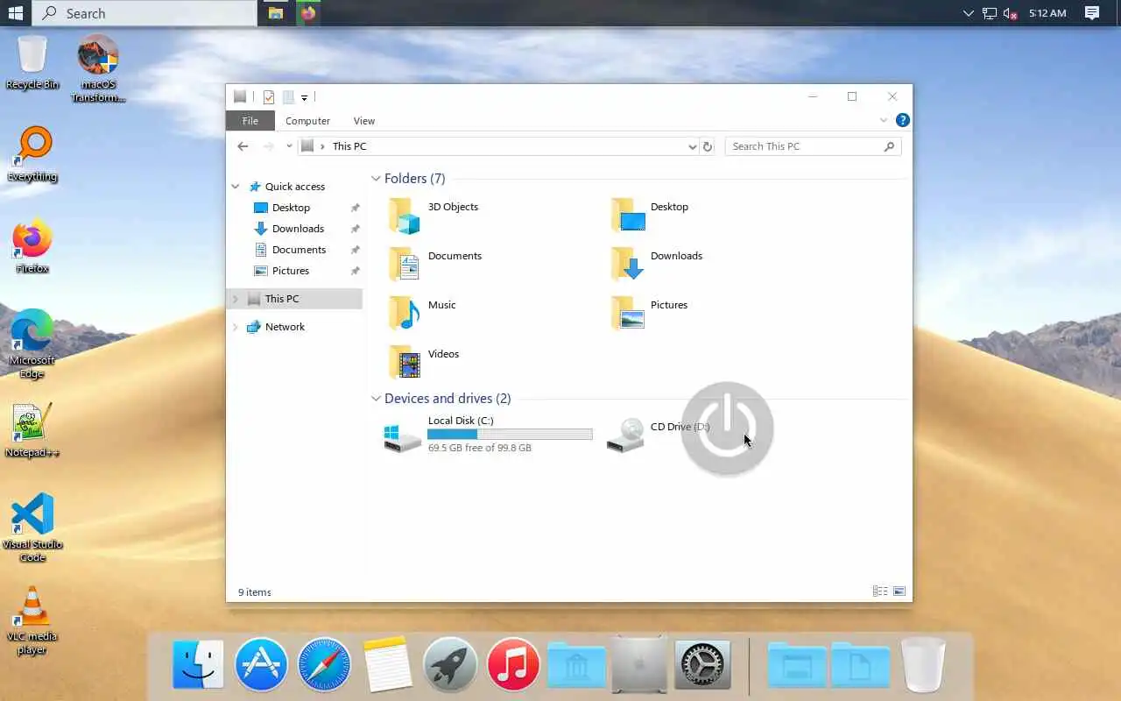
Task: Open File Explorer on the taskbar
Action: pyautogui.click(x=276, y=13)
